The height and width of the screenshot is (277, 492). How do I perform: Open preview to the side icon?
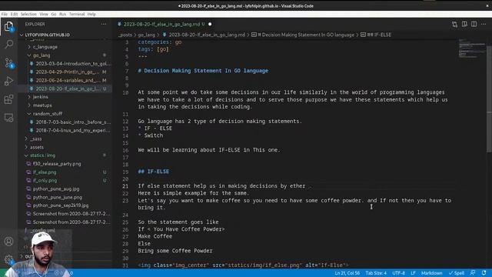(x=464, y=24)
